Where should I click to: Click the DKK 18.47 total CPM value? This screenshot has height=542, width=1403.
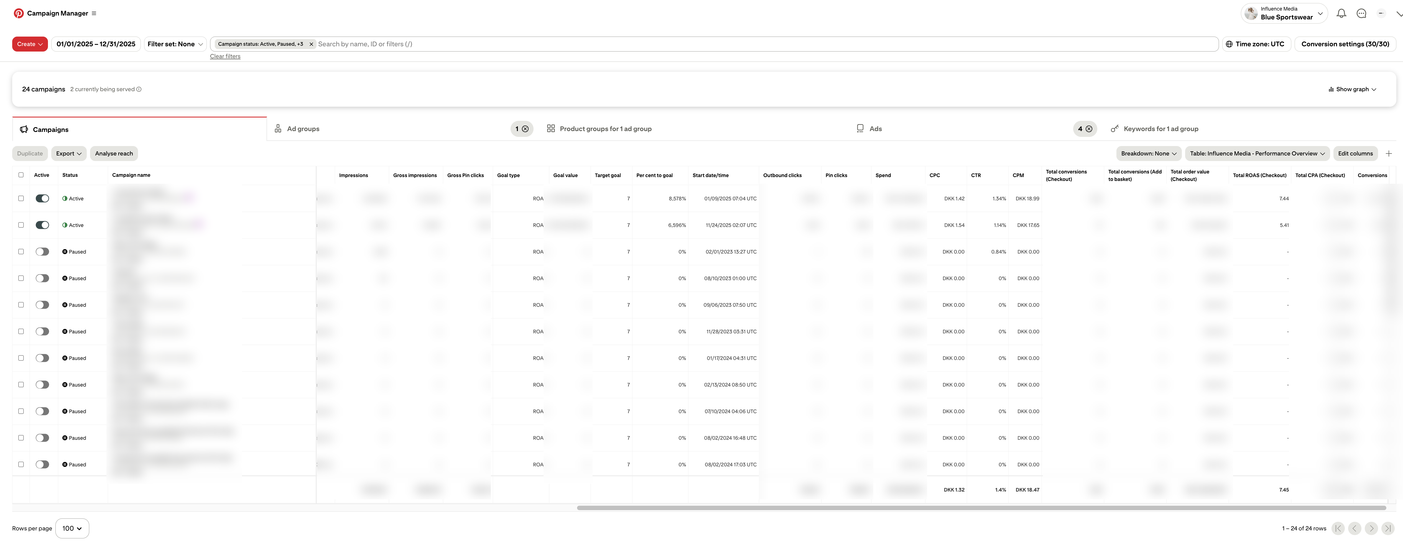[1027, 490]
